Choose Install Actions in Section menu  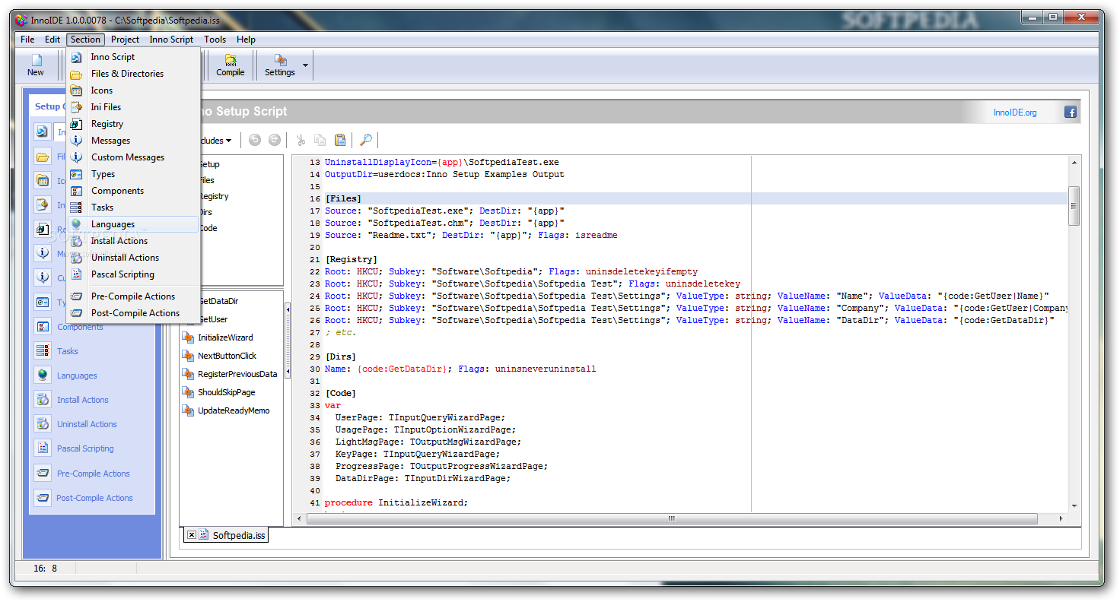tap(134, 241)
